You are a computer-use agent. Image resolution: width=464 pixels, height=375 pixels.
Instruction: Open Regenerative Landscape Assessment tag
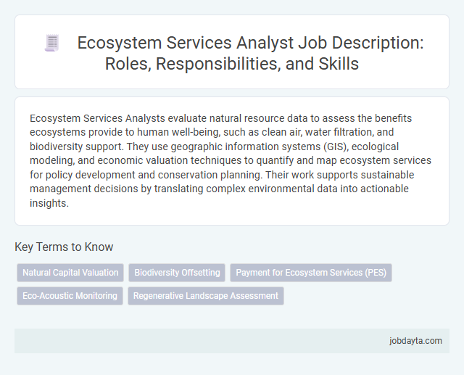[206, 296]
